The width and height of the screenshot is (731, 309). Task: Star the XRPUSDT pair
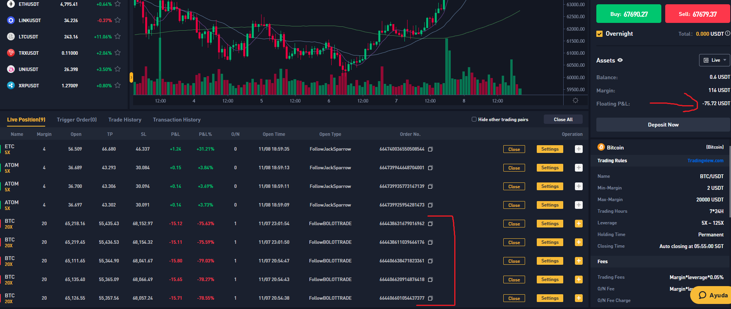118,85
